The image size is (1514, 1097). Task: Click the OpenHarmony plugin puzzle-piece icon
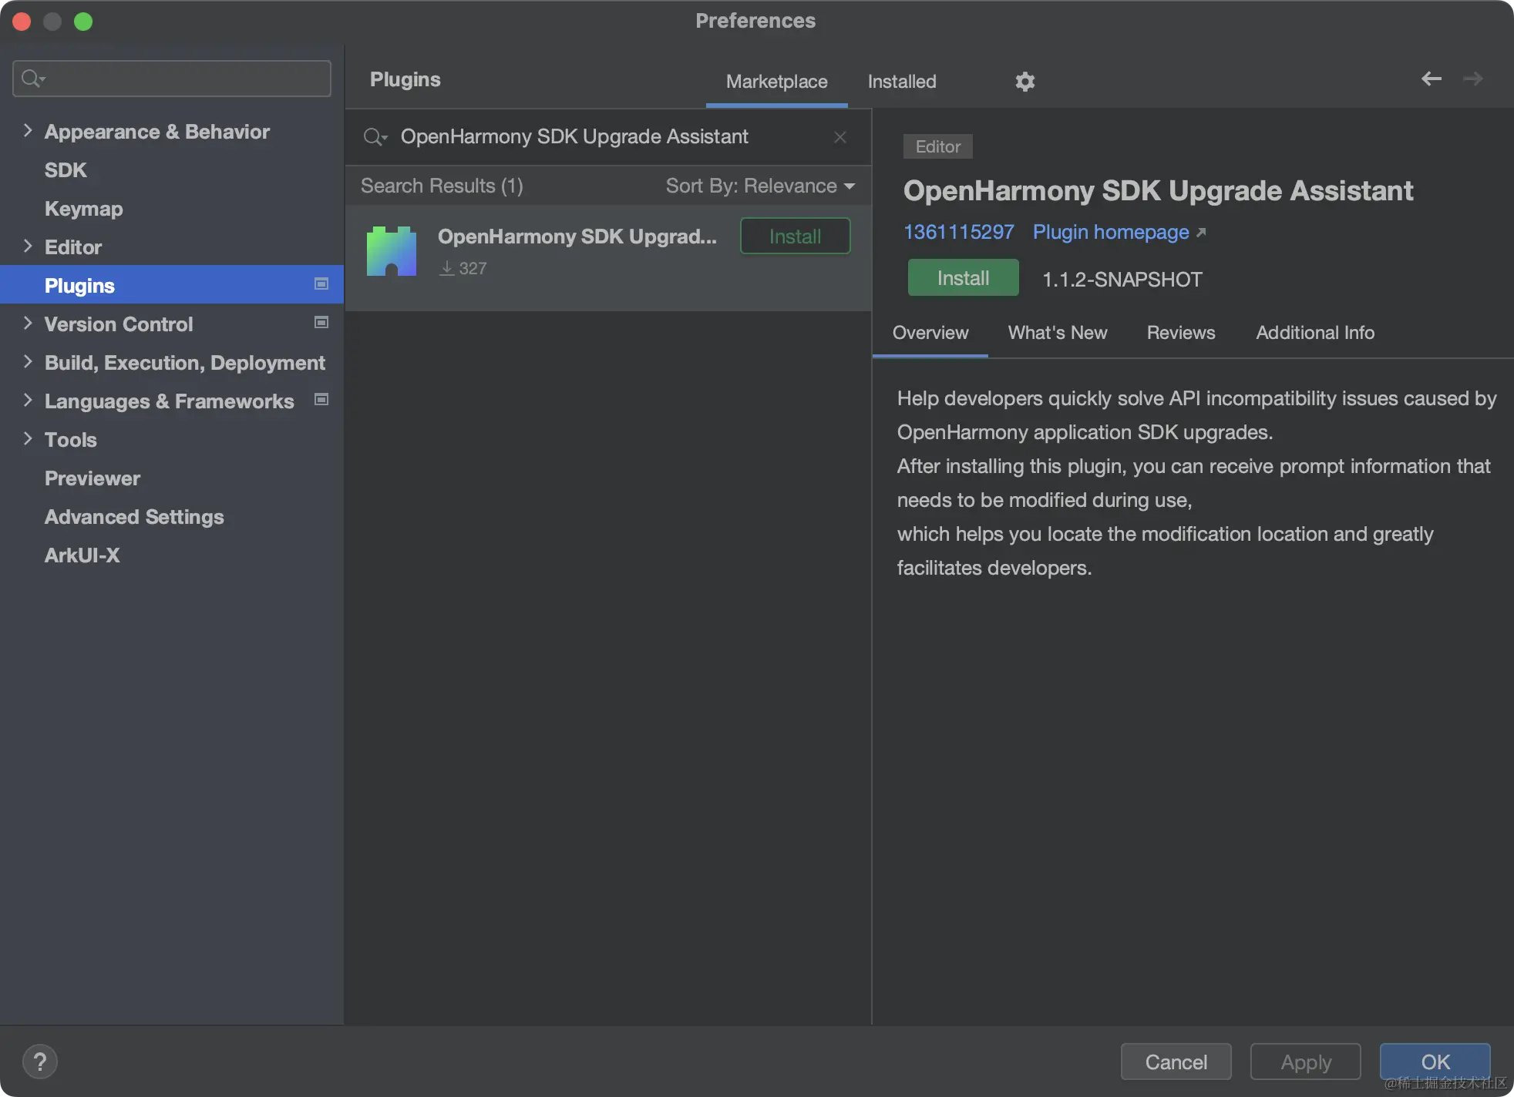click(392, 251)
